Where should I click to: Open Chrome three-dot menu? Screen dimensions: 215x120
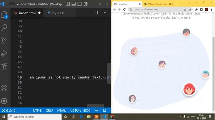click(212, 10)
